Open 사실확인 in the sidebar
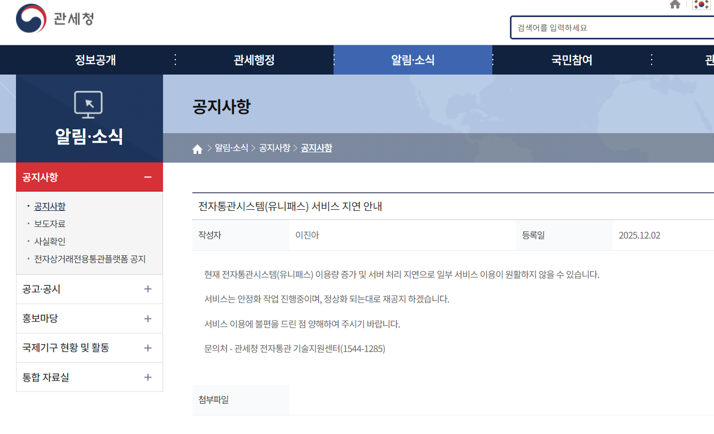Screen dimensions: 714x434 coord(50,242)
